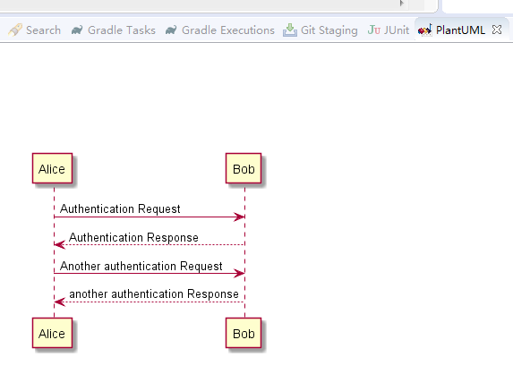This screenshot has height=391, width=513.
Task: Switch to Gradle Executions tab
Action: tap(220, 30)
